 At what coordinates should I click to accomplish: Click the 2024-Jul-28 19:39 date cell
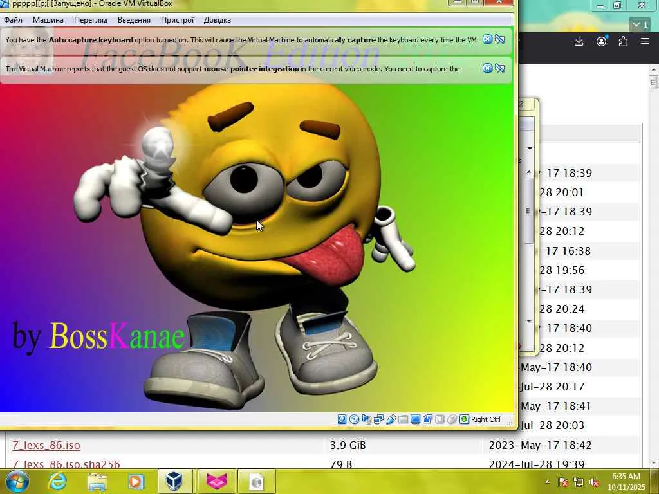click(537, 464)
